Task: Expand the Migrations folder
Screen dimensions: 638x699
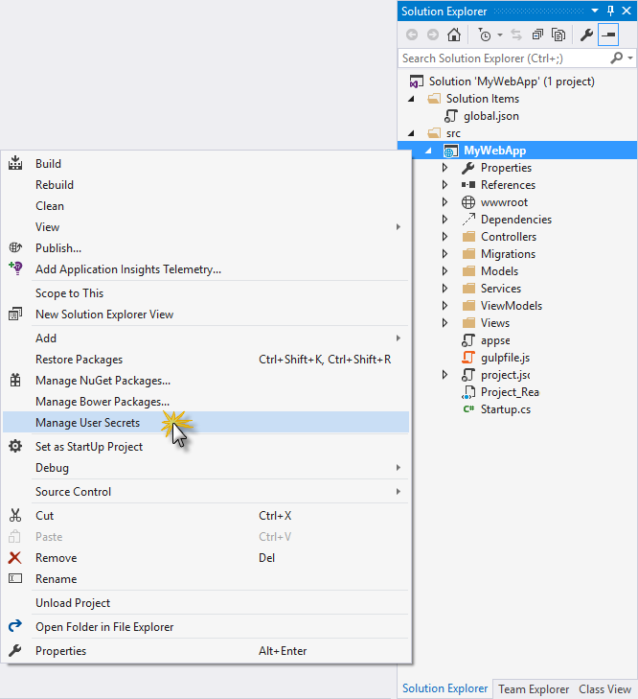Action: (444, 254)
